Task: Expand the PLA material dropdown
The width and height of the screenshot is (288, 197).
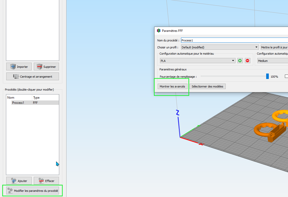Action: pos(198,61)
